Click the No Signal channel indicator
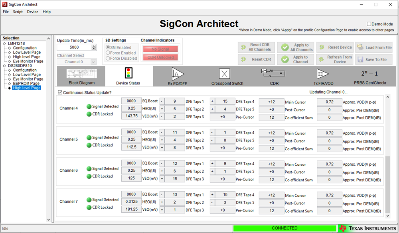This screenshot has height=233, width=399. click(160, 49)
